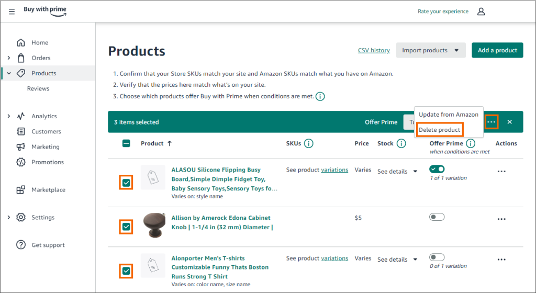This screenshot has width=536, height=293.
Task: Click the "3 items selected" text
Action: [x=137, y=122]
